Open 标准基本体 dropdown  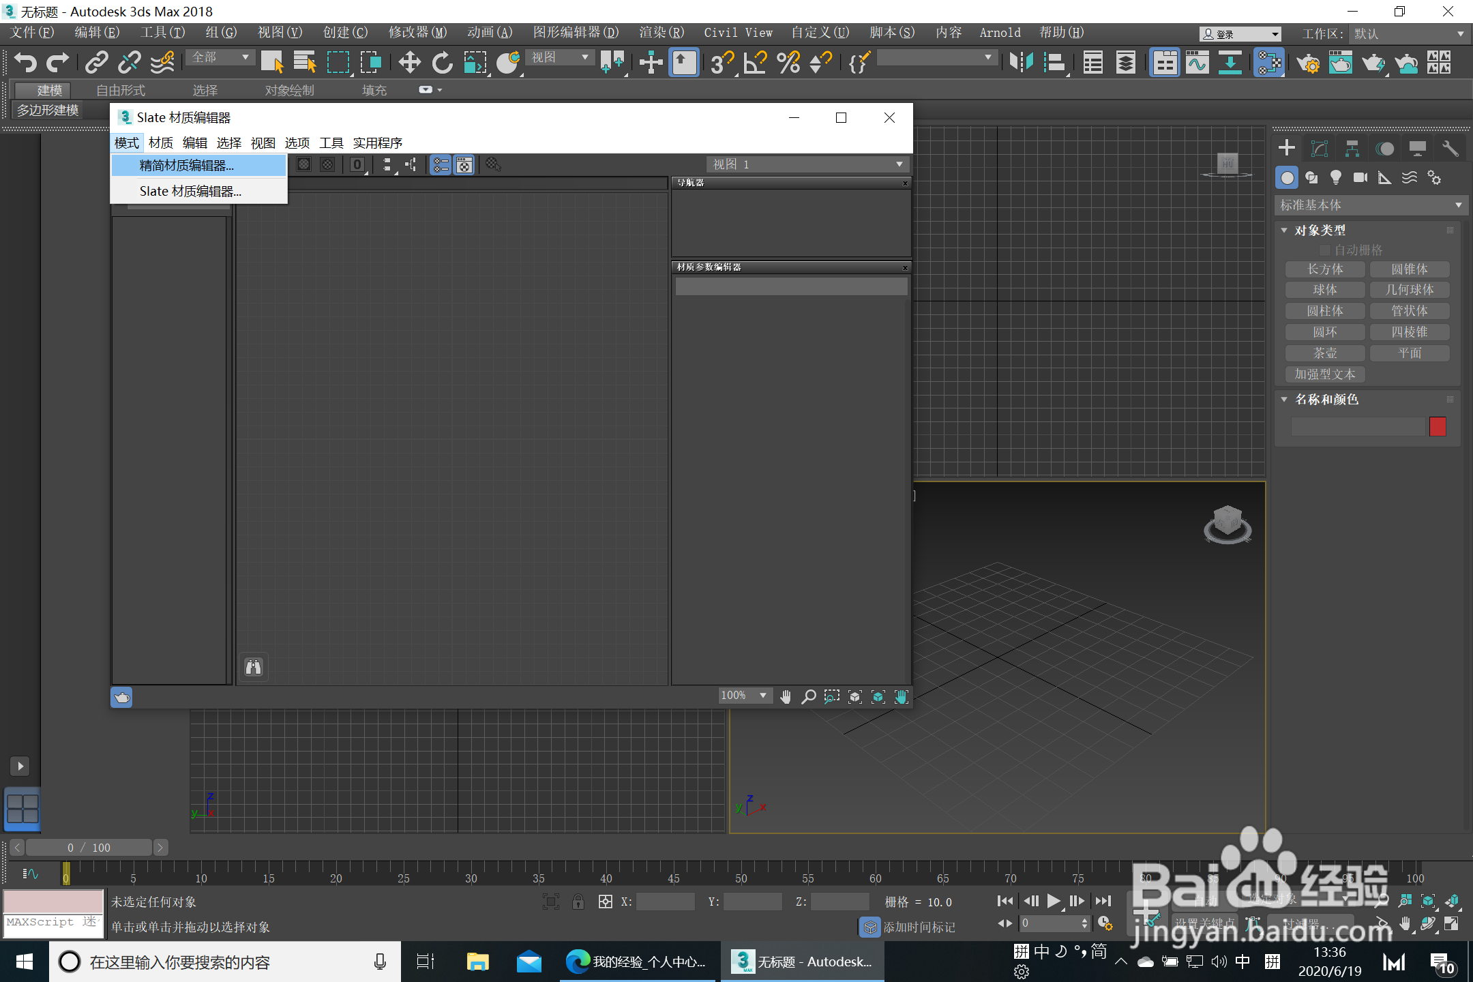coord(1371,205)
